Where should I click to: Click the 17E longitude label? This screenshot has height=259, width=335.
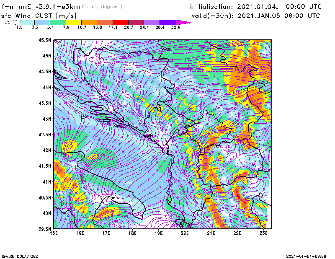tap(106, 233)
